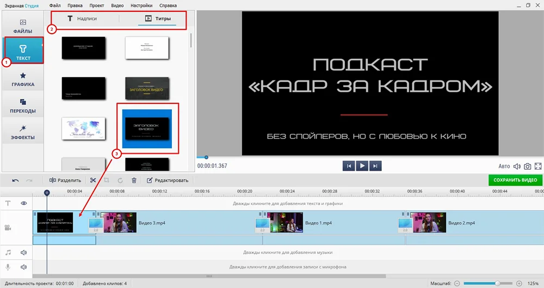The height and width of the screenshot is (288, 544).
Task: Select the Подкаст title clip on timeline
Action: coord(55,222)
